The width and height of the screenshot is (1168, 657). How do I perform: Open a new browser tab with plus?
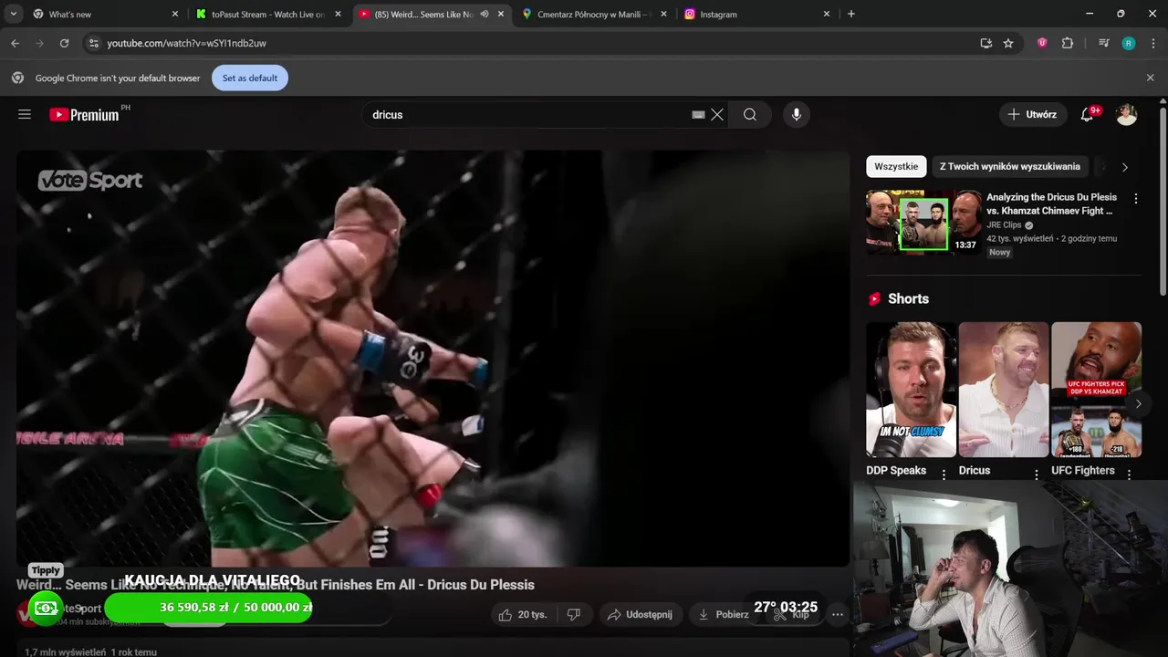pos(851,14)
